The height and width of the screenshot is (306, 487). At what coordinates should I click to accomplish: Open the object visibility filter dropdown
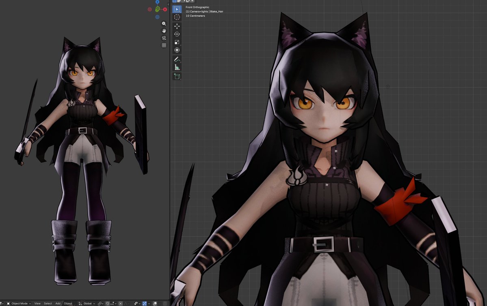[x=137, y=304]
